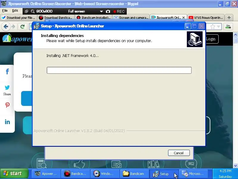Image resolution: width=238 pixels, height=179 pixels.
Task: Switch to VTV1 News Opening tab
Action: click(x=206, y=18)
